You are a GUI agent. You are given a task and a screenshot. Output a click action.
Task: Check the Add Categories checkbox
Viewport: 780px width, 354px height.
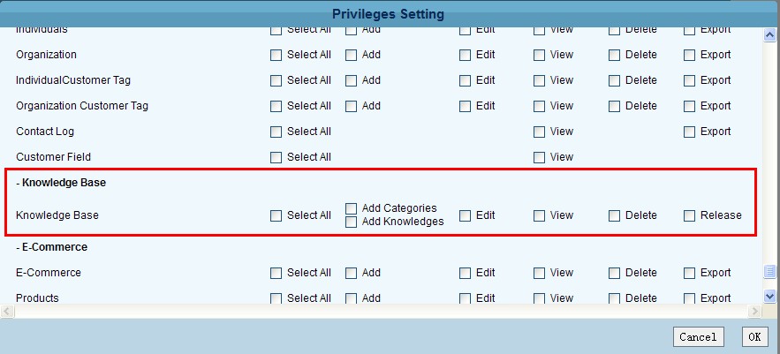[352, 208]
